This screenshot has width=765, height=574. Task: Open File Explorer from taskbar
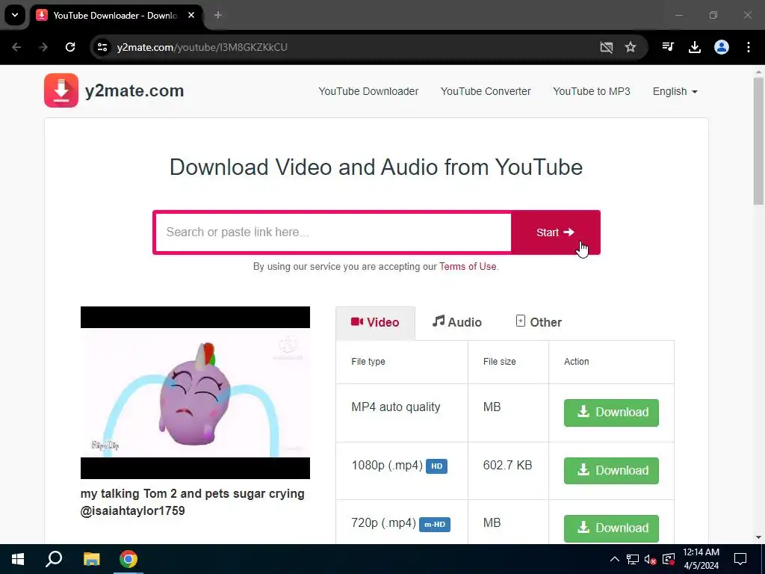[x=91, y=559]
